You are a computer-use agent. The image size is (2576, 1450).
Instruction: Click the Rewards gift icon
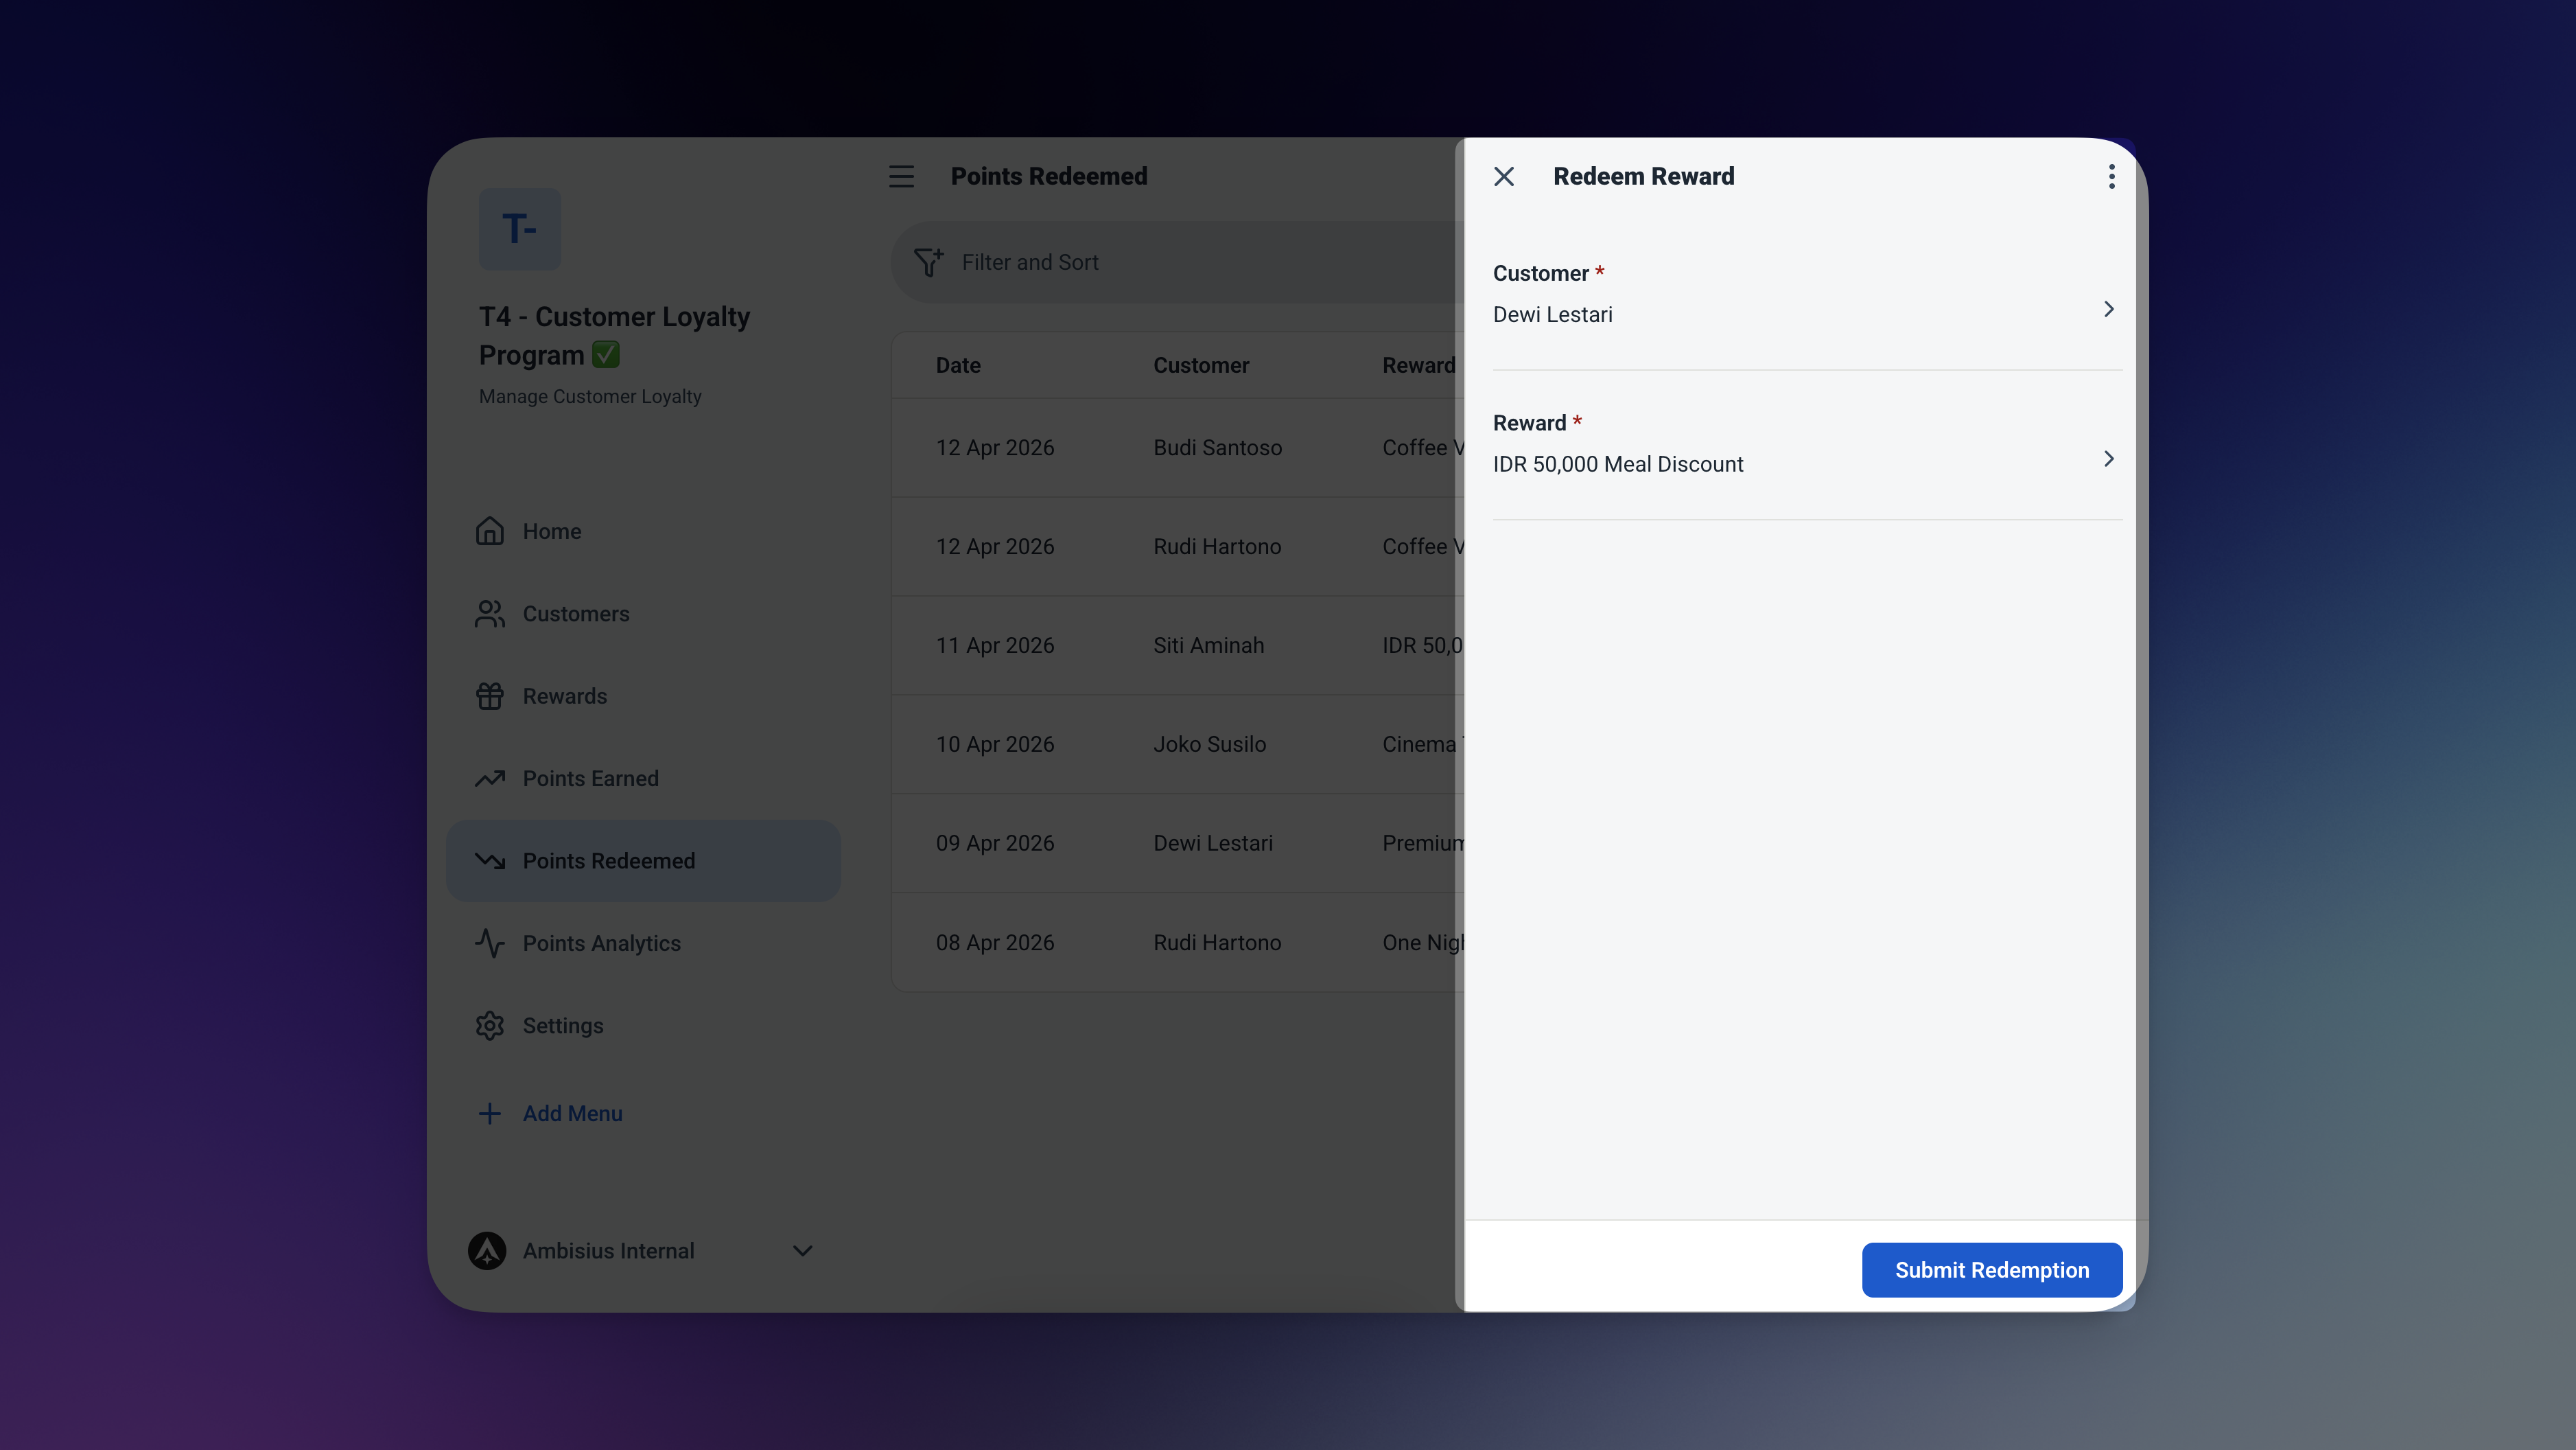coord(490,695)
